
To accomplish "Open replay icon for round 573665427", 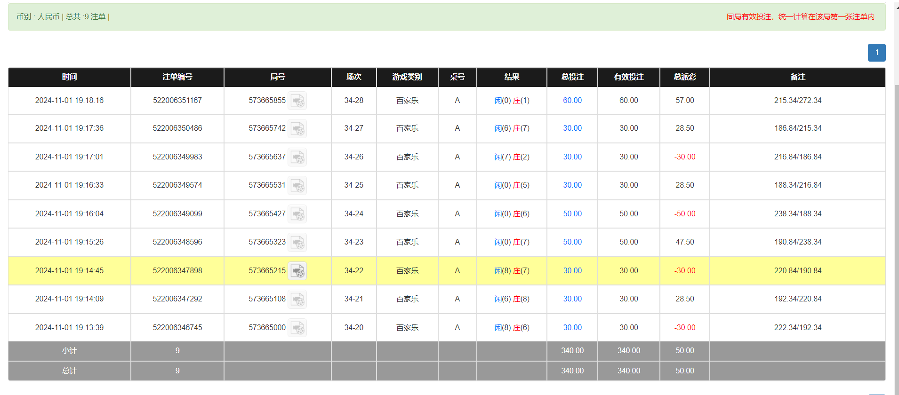I will tap(297, 214).
